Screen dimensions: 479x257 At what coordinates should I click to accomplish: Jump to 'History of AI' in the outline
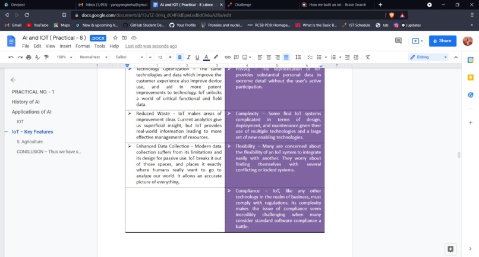26,102
